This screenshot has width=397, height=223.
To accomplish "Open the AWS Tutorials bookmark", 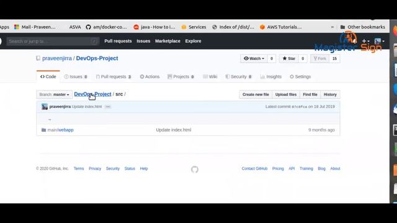I will [280, 27].
